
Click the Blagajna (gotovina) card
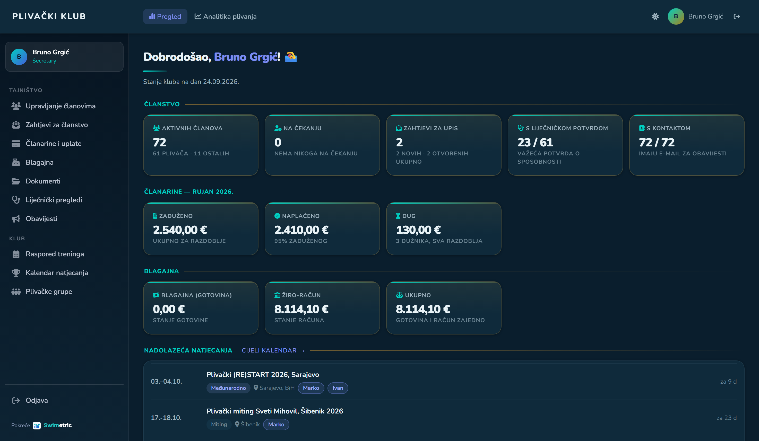201,308
